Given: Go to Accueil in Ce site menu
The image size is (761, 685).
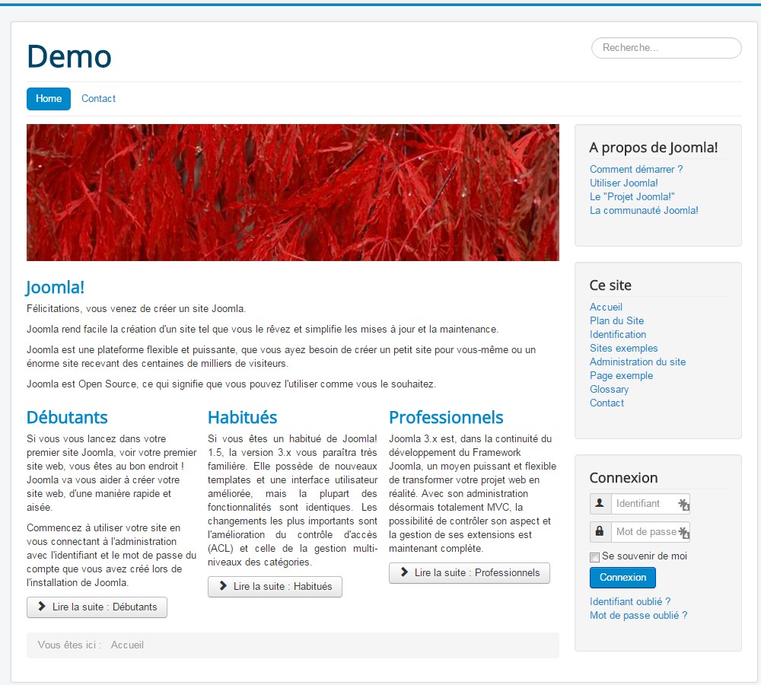Looking at the screenshot, I should pos(606,307).
